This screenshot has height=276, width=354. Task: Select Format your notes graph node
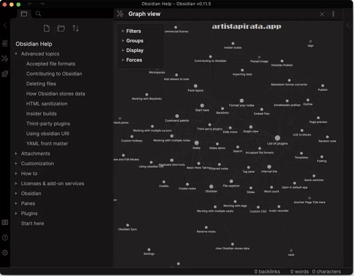coord(242,101)
